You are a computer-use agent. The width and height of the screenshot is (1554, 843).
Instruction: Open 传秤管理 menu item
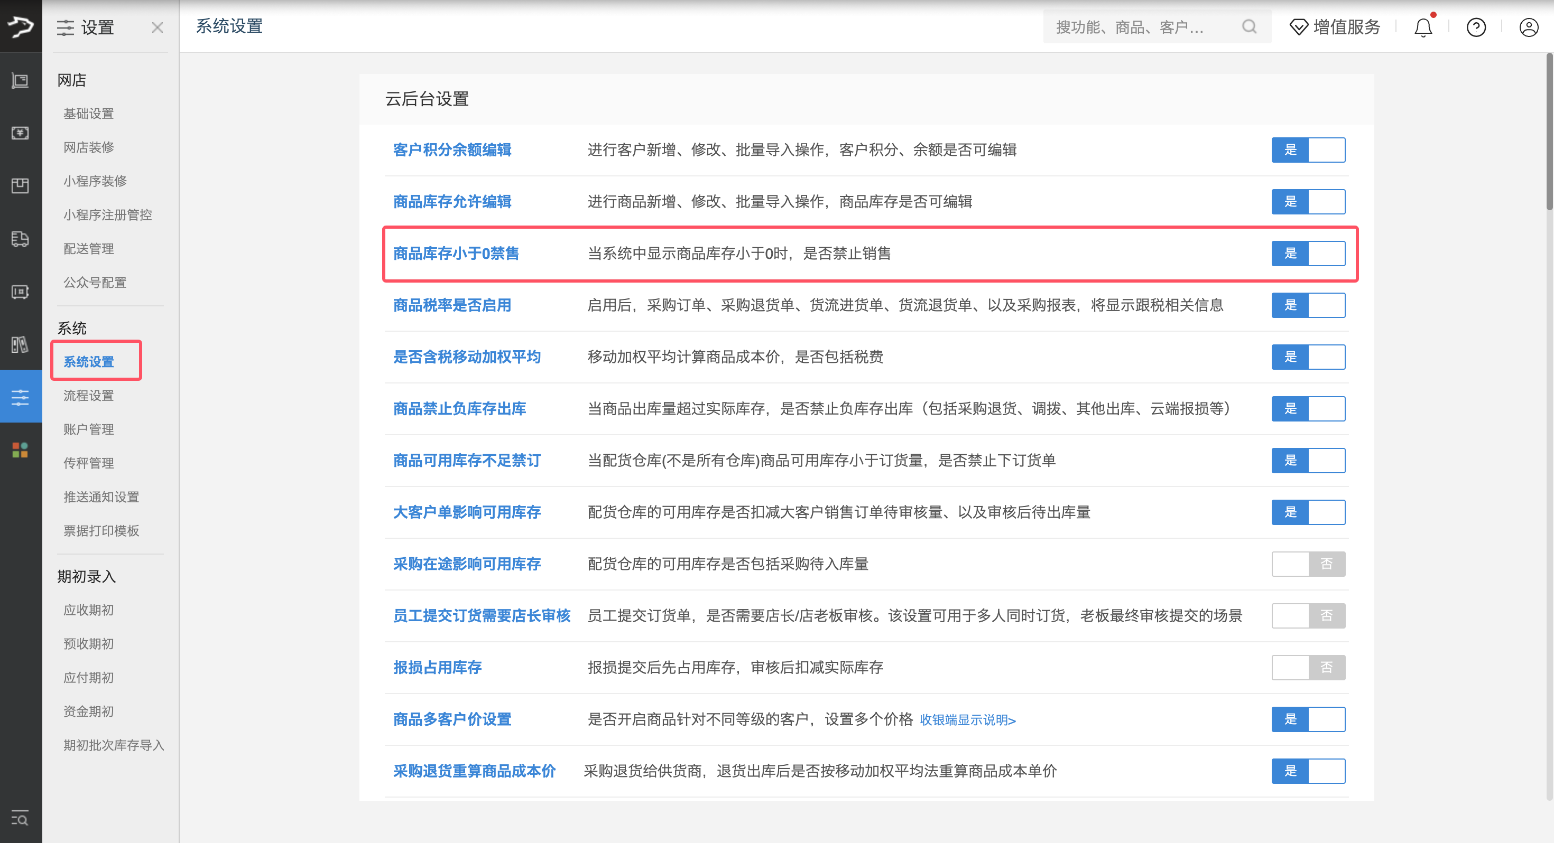pyautogui.click(x=89, y=463)
